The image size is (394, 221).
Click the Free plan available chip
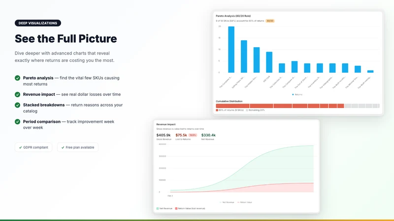coord(78,147)
